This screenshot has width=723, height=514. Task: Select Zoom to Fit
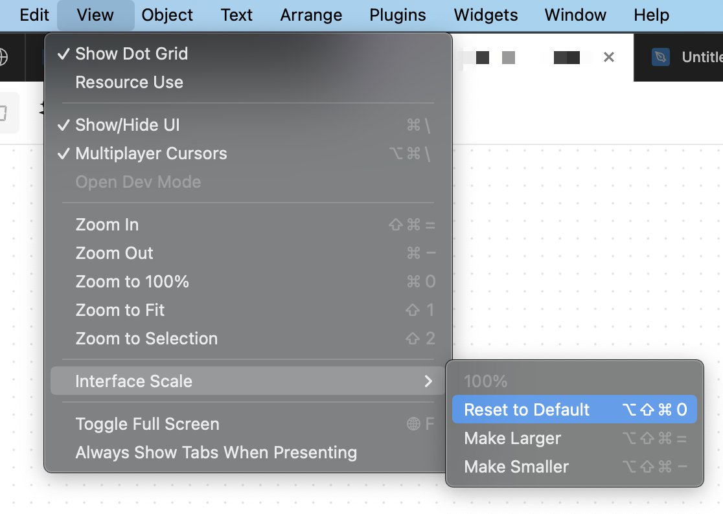click(120, 310)
